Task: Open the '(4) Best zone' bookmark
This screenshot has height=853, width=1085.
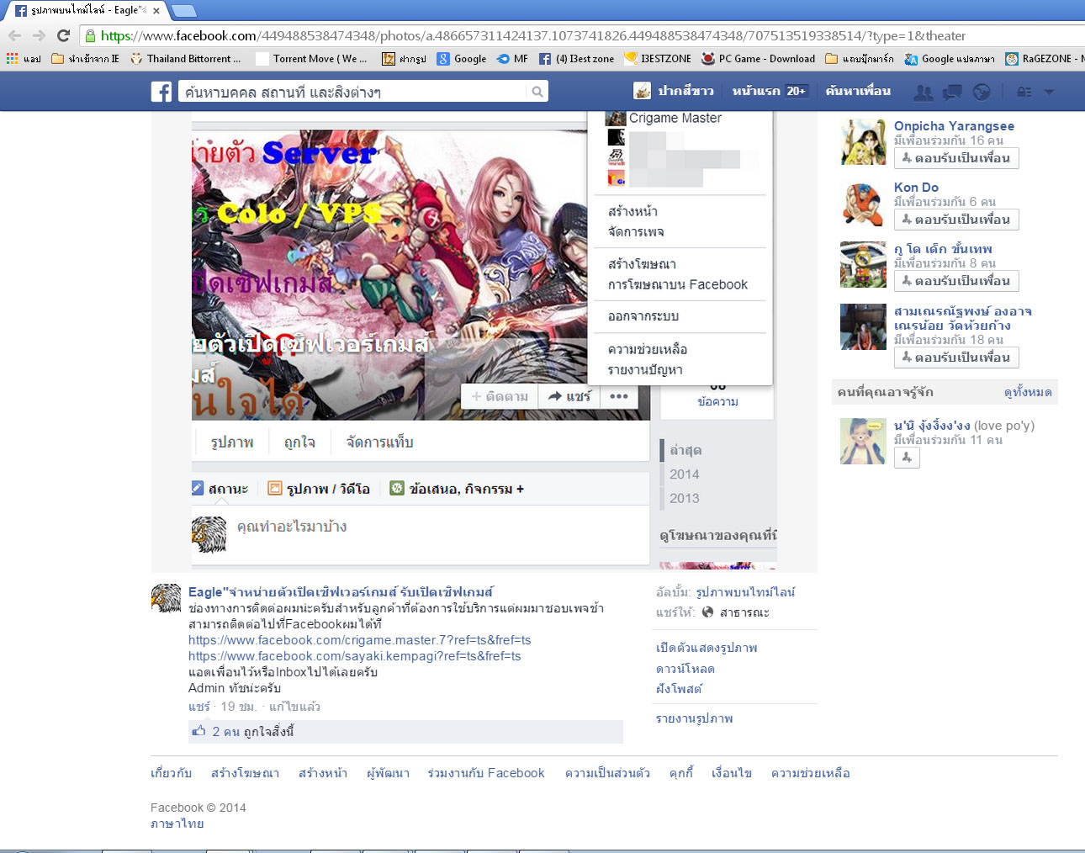Action: [x=576, y=59]
